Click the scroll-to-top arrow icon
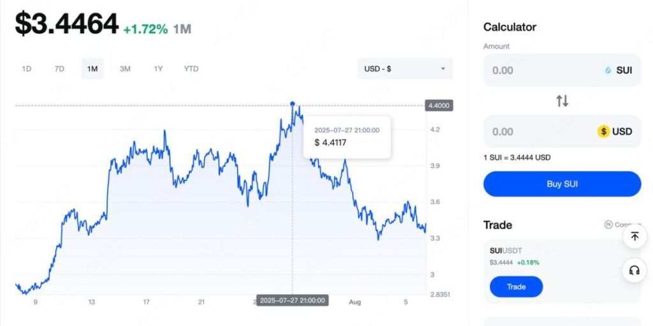Screen dimensions: 653x326 [x=634, y=236]
